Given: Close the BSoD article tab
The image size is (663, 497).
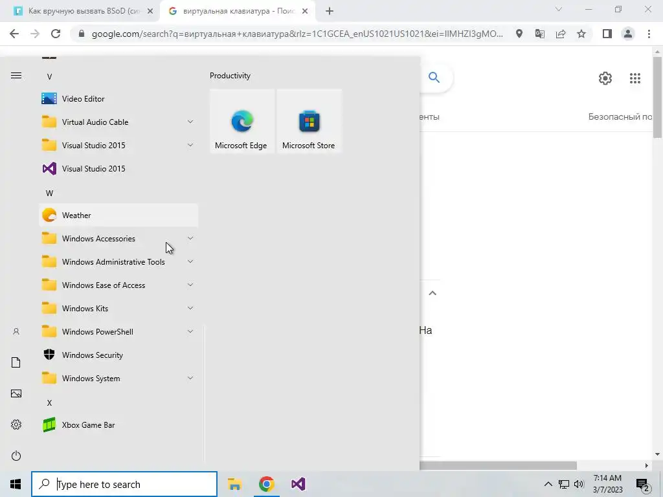Looking at the screenshot, I should [x=150, y=12].
